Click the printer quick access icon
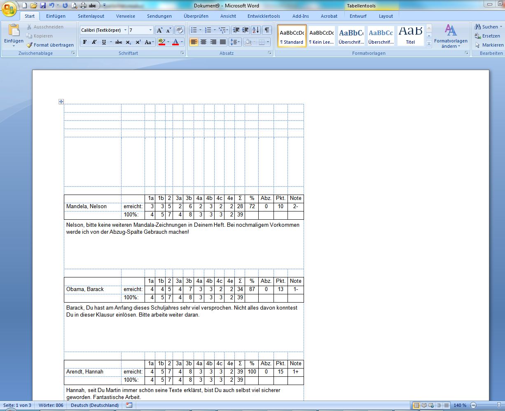 click(x=83, y=6)
